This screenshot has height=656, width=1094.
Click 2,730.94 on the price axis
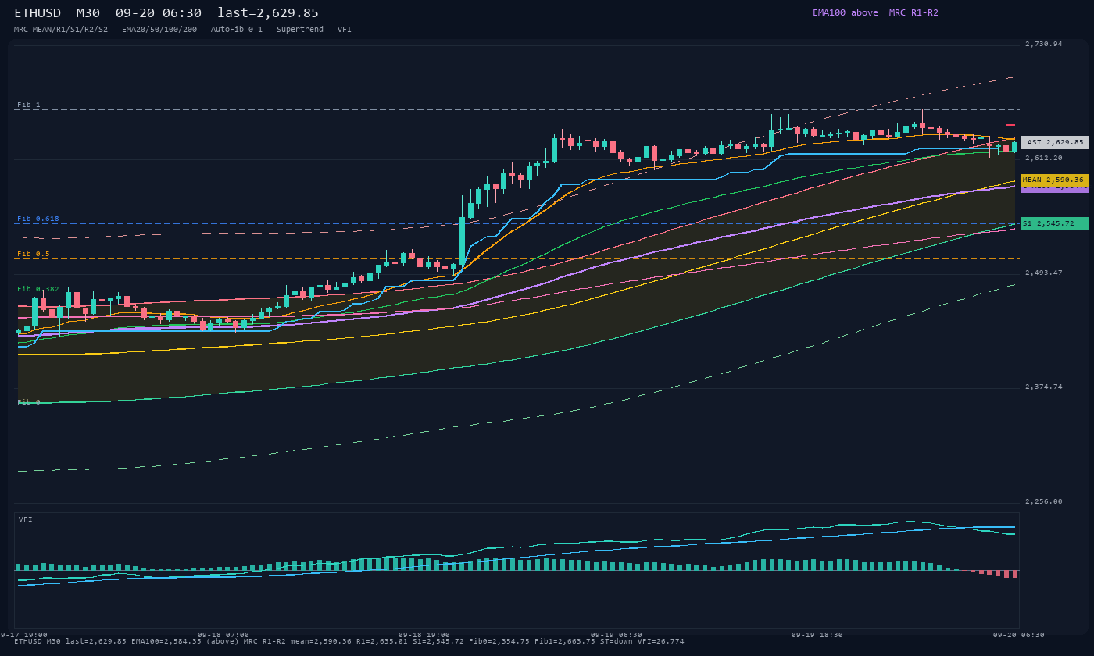point(1044,44)
